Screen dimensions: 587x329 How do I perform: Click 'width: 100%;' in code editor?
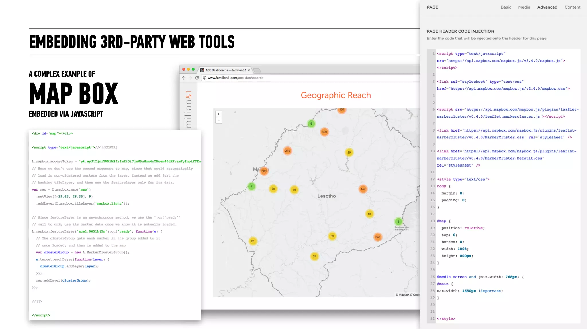click(455, 249)
